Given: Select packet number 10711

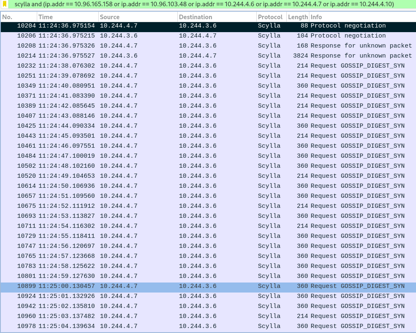Looking at the screenshot, I should (x=208, y=226).
